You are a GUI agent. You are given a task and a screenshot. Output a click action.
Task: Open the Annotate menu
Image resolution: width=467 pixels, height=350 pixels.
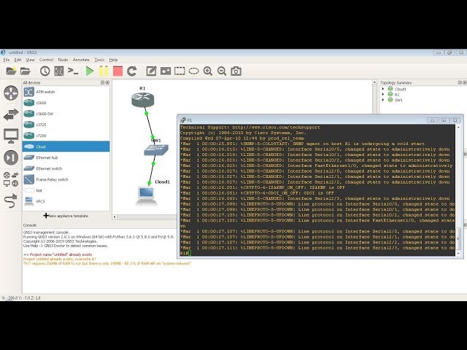point(81,60)
